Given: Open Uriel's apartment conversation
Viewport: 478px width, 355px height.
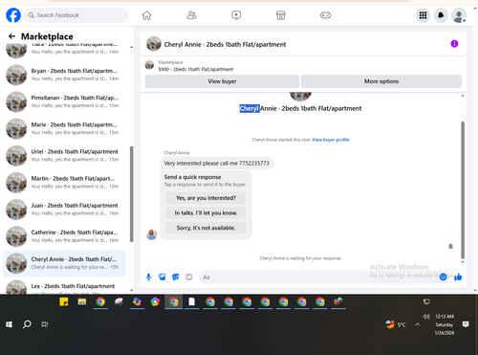Looking at the screenshot, I should coord(65,155).
